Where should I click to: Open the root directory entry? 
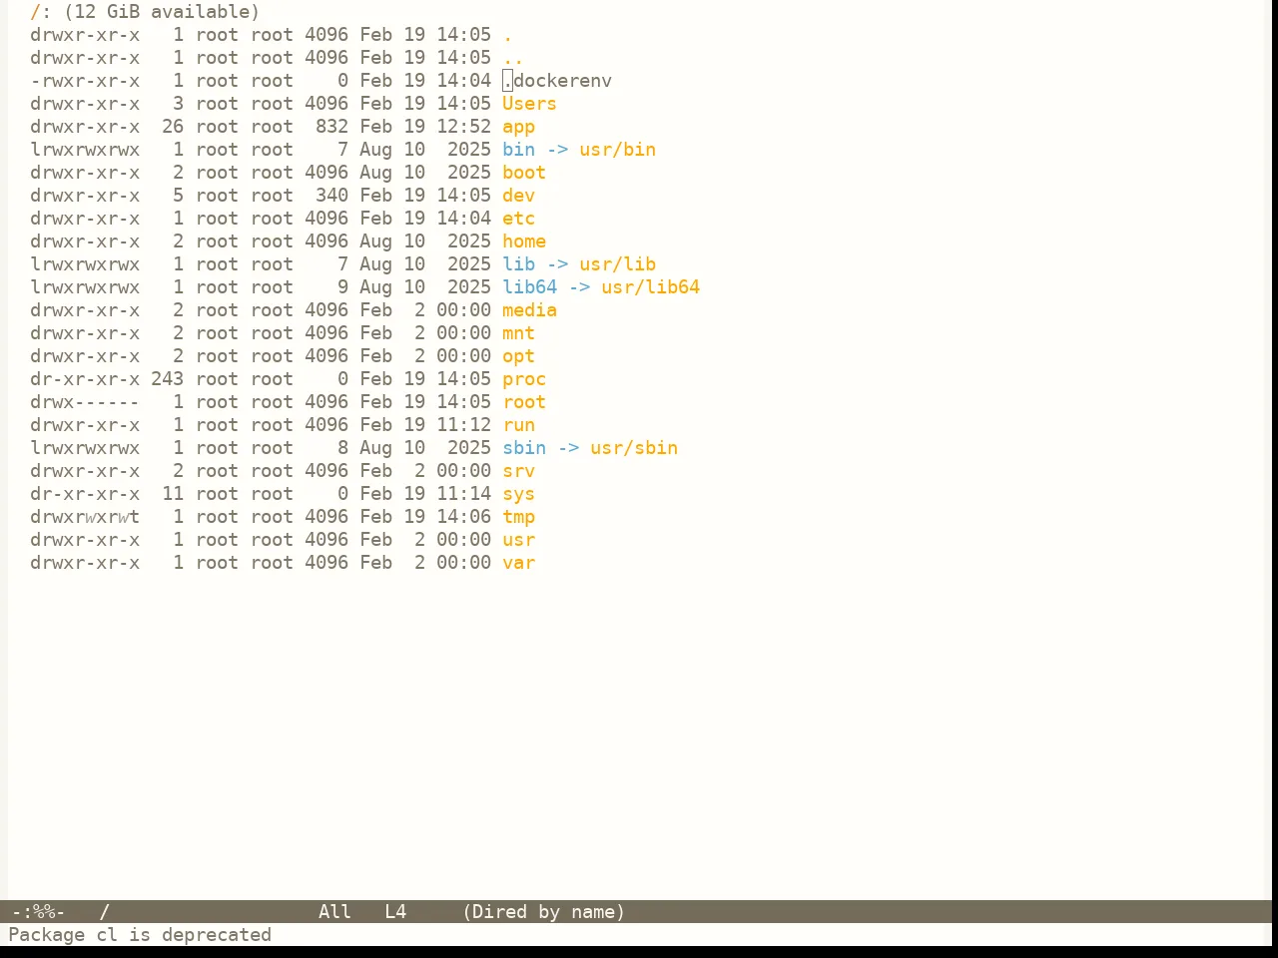click(524, 402)
